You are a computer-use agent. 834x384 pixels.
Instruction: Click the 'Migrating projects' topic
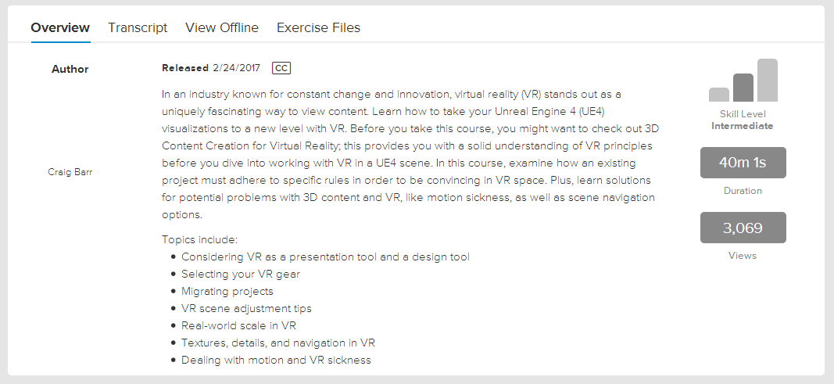pos(227,291)
